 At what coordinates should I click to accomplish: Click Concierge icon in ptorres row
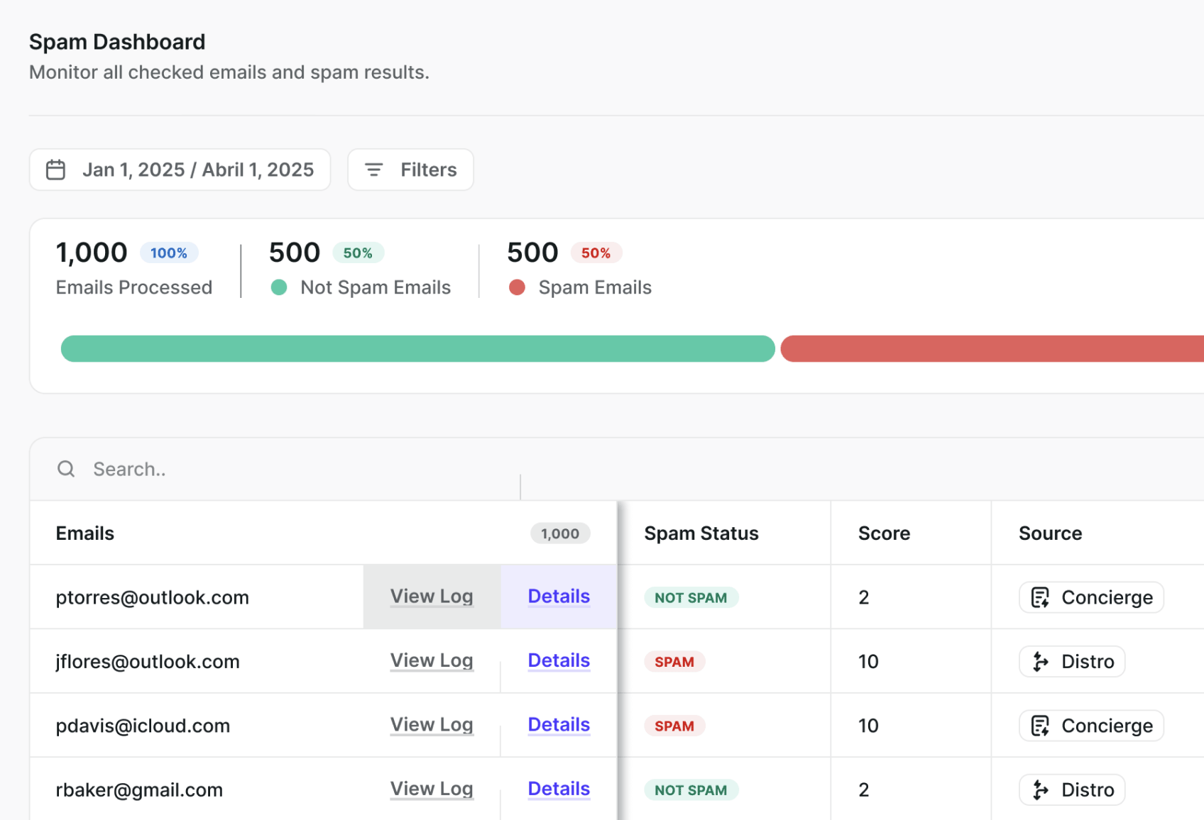click(1040, 598)
